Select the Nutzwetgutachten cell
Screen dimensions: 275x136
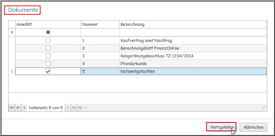tap(193, 71)
